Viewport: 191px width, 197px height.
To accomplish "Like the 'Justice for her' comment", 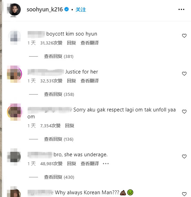I will [184, 73].
